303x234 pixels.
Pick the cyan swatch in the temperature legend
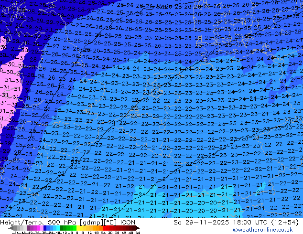click(58, 228)
